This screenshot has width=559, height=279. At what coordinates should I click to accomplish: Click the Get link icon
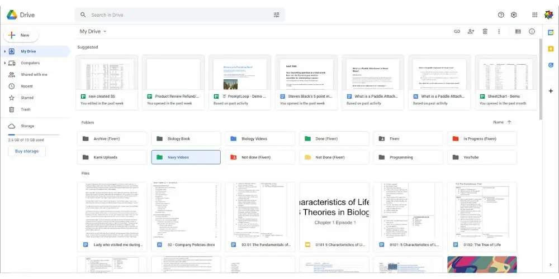click(x=457, y=31)
